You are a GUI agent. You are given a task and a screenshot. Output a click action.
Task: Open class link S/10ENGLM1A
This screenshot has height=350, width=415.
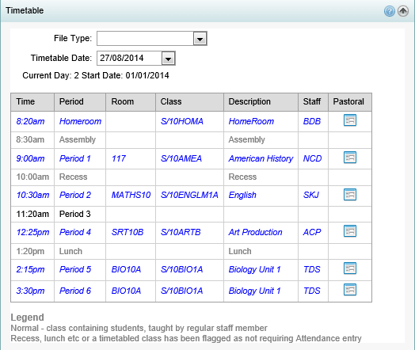(x=189, y=196)
